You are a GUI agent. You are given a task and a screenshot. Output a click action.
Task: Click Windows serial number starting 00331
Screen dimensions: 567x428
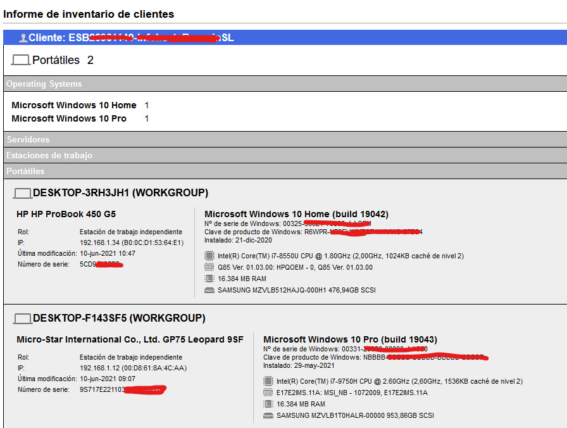tap(385, 349)
